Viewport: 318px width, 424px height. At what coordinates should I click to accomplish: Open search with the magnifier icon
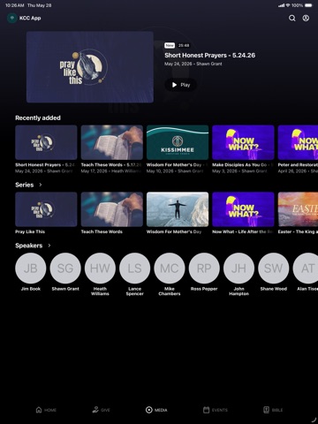(x=291, y=19)
